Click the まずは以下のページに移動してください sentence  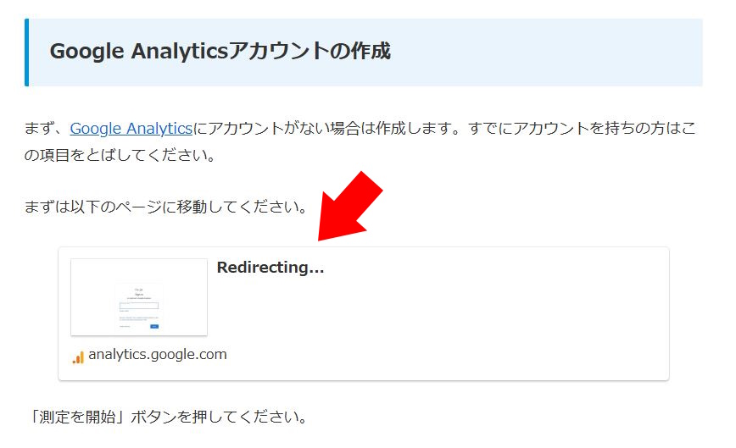165,207
